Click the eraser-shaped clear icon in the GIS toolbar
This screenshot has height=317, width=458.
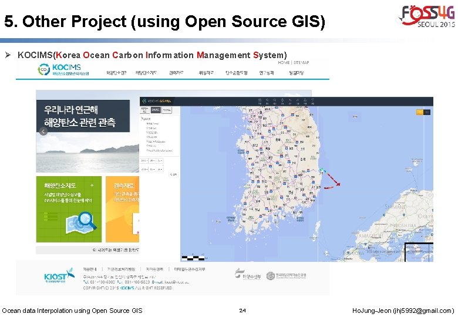tap(298, 102)
